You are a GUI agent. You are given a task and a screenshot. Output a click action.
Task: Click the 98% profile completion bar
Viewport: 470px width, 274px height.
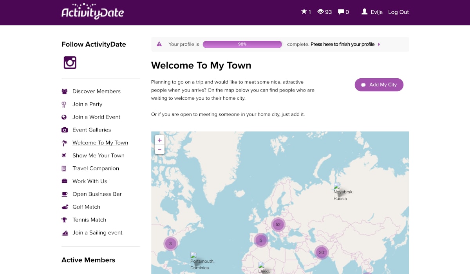click(242, 44)
